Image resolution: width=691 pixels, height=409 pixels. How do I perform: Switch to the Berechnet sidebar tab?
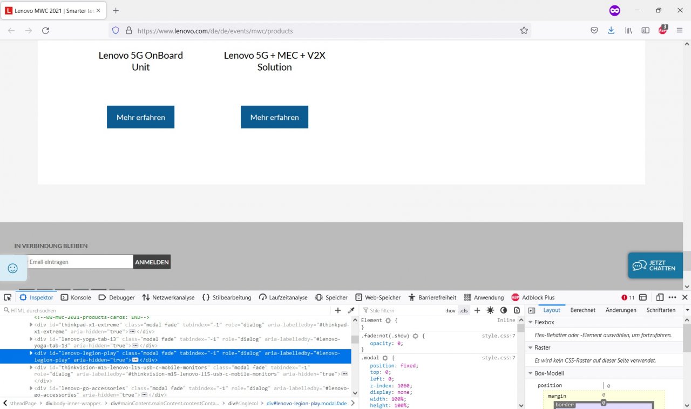coord(583,310)
